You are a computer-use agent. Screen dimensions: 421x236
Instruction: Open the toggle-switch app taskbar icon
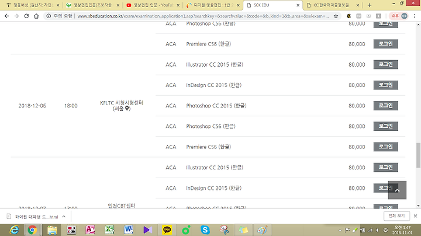point(71,230)
